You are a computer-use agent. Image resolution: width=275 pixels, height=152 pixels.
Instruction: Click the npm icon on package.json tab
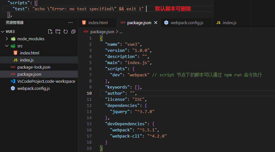pos(123,23)
